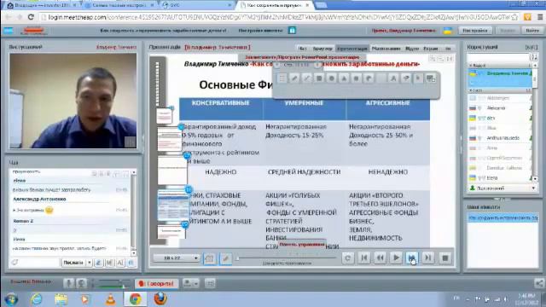546x307 pixels.
Task: Click the share icon at bottom right
Action: 539,284
